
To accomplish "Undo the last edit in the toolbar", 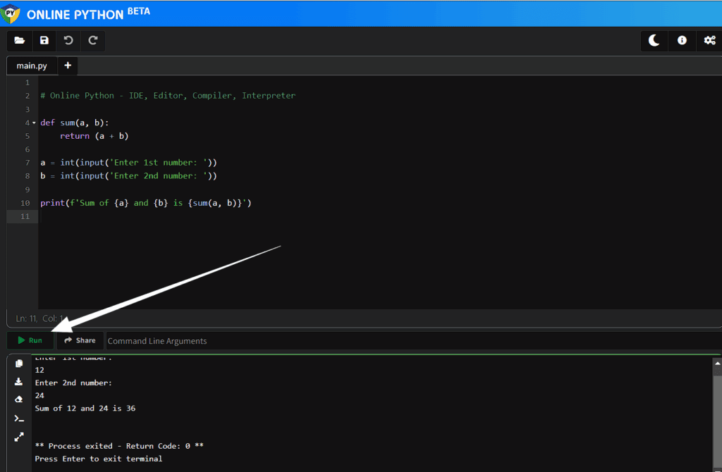I will 68,41.
